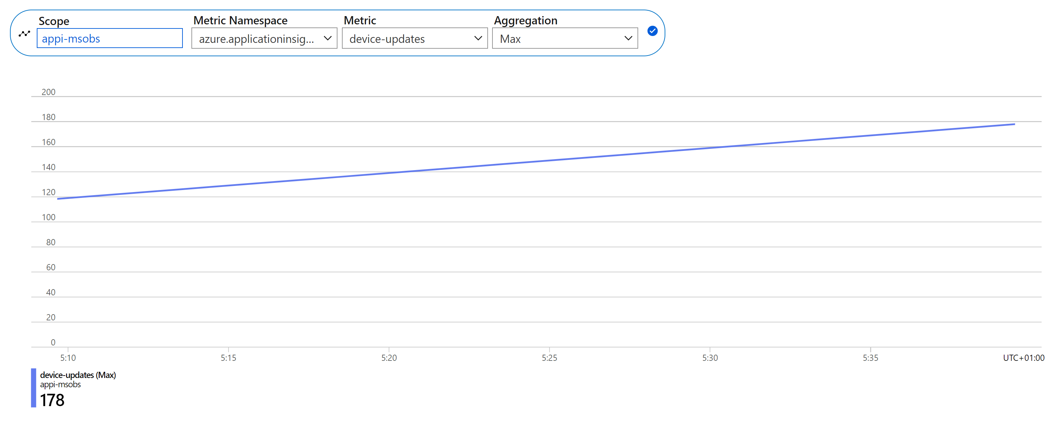Viewport: 1054px width, 426px height.
Task: Click the blue device-updates trend line
Action: [x=536, y=162]
